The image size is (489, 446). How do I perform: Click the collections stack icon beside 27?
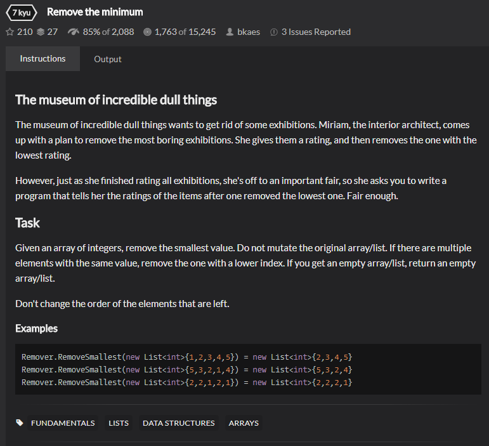(41, 32)
